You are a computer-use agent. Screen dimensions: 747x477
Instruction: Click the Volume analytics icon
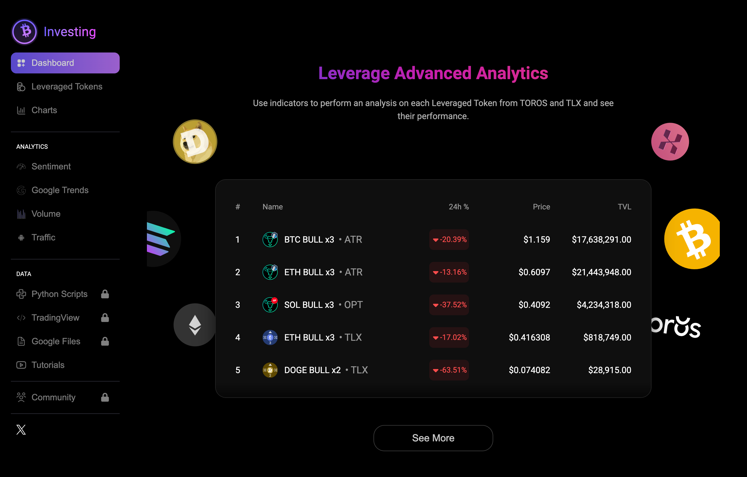point(20,213)
